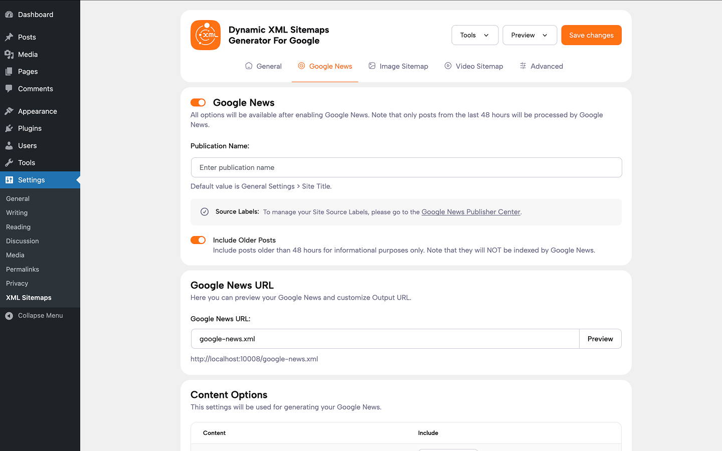Viewport: 722px width, 451px height.
Task: Click the Source Labels checkmark info icon
Action: pos(204,211)
